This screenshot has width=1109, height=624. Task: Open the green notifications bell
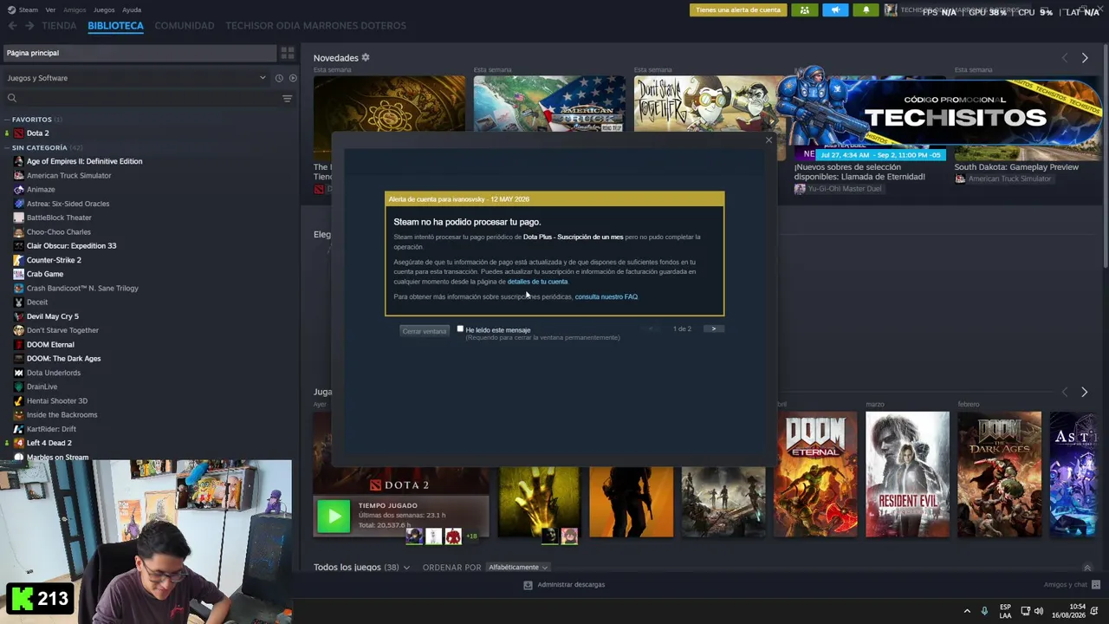[x=866, y=10]
